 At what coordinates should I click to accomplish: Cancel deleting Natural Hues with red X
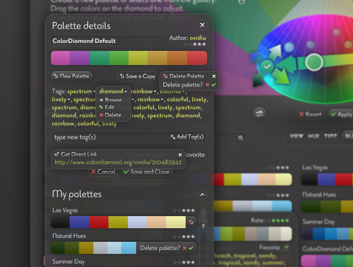pyautogui.click(x=185, y=248)
